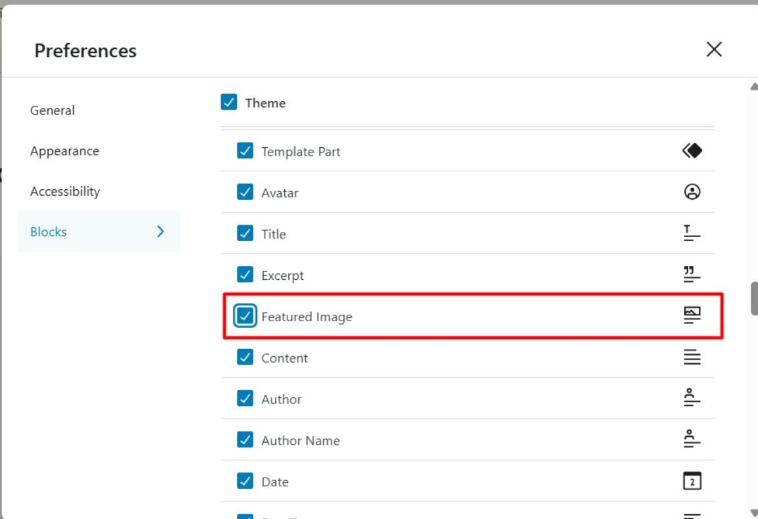Toggle the Author Name checkbox
Image resolution: width=758 pixels, height=519 pixels.
(x=245, y=440)
